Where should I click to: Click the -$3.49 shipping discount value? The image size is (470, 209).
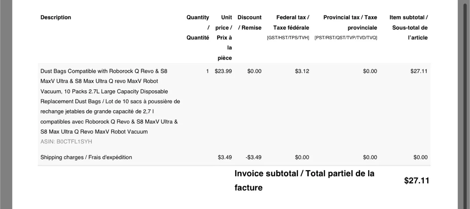tap(254, 157)
